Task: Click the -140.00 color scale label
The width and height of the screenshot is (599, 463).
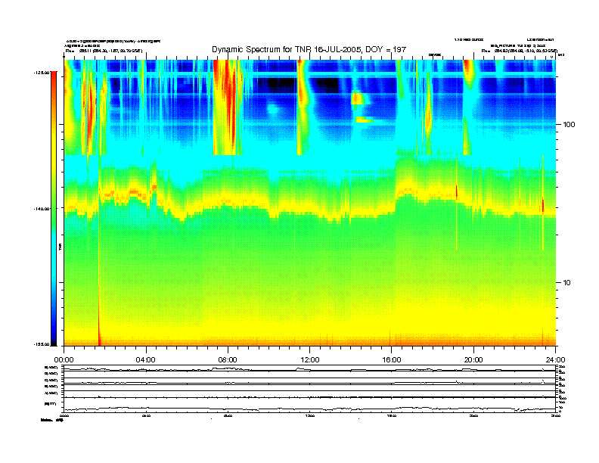Action: point(42,209)
